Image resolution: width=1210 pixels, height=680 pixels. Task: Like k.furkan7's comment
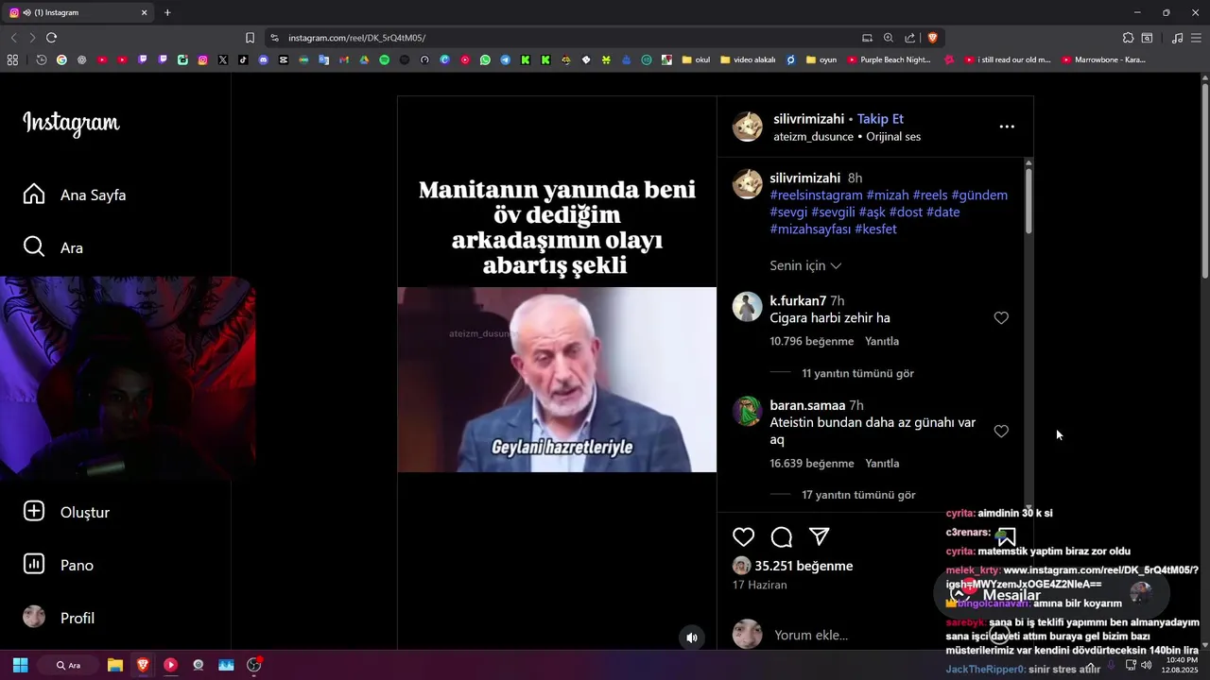[x=1001, y=318]
